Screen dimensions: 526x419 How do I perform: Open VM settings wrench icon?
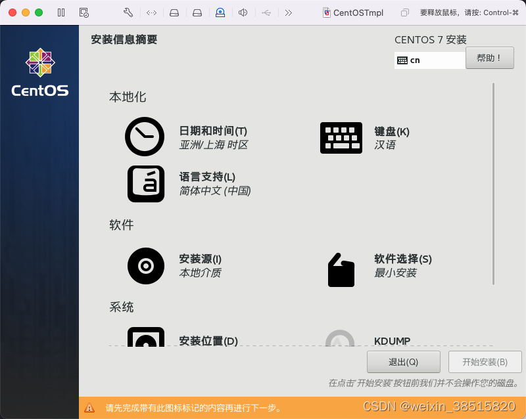[128, 12]
